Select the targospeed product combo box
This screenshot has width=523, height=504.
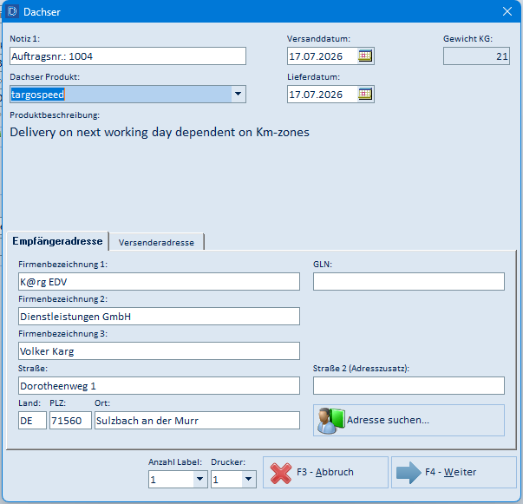(x=127, y=94)
